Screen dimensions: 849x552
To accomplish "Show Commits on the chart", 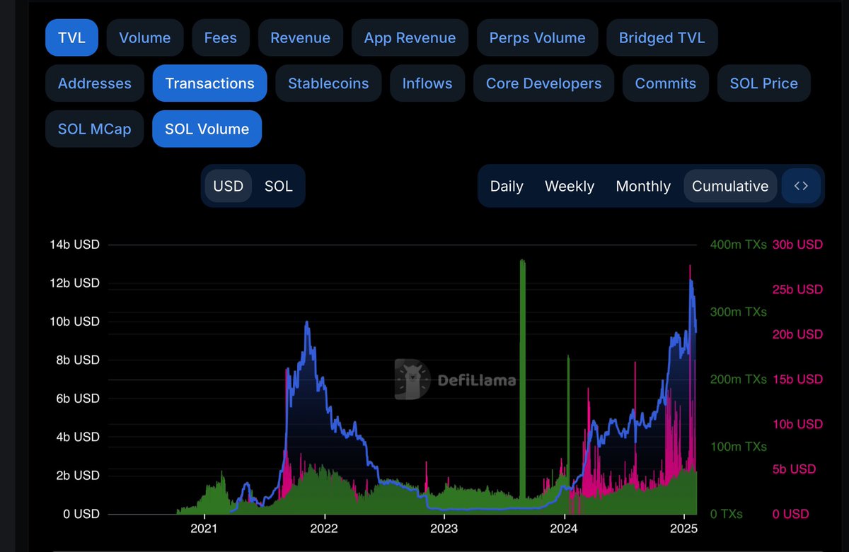I will click(x=666, y=83).
